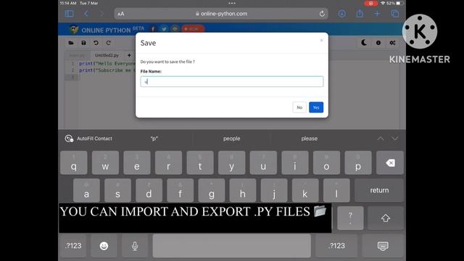
Task: Tap the return key
Action: (379, 190)
